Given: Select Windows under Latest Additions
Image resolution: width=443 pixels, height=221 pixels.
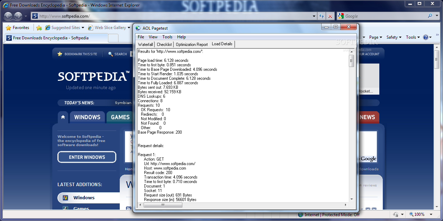Looking at the screenshot, I should point(84,198).
